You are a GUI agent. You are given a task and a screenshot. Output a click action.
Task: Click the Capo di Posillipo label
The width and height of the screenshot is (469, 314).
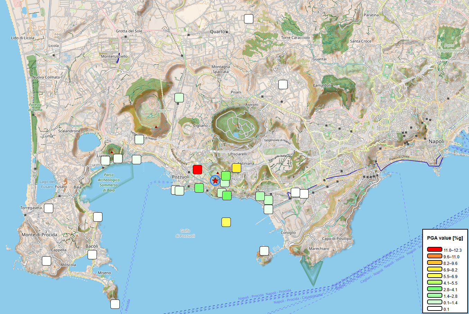pos(337,239)
